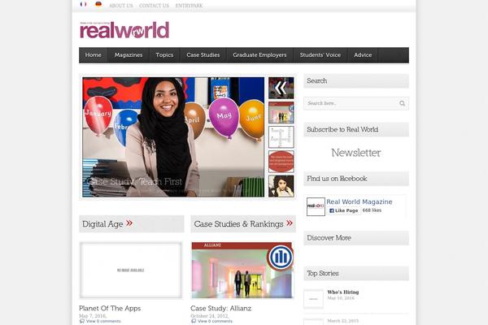Click the Find us on Facebook heading
Image resolution: width=488 pixels, height=325 pixels.
(x=337, y=179)
